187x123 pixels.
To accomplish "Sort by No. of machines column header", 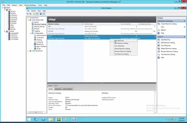I will pyautogui.click(x=129, y=24).
